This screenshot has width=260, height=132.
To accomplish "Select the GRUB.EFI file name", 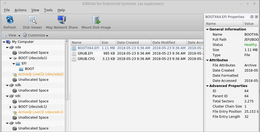I will point(85,53).
